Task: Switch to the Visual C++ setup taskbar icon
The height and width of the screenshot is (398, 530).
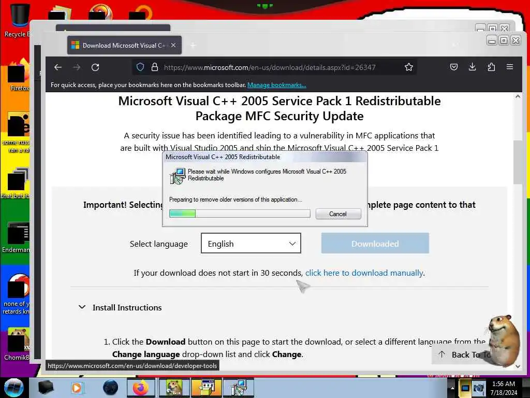Action: 239,388
